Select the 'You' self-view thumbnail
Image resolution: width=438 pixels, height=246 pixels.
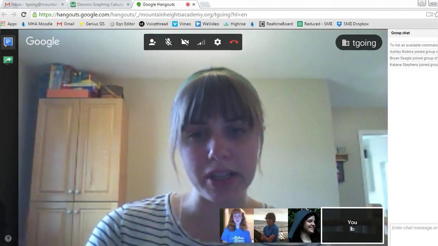(352, 226)
